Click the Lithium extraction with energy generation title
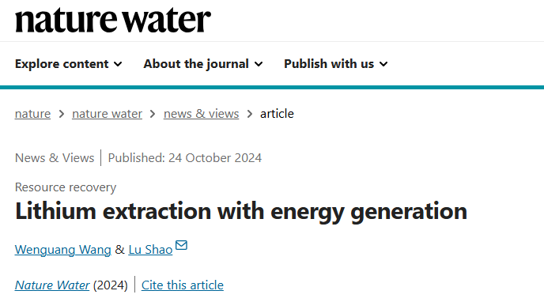 (241, 211)
